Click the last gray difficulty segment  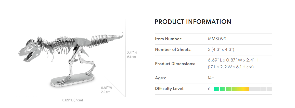tap(270, 89)
